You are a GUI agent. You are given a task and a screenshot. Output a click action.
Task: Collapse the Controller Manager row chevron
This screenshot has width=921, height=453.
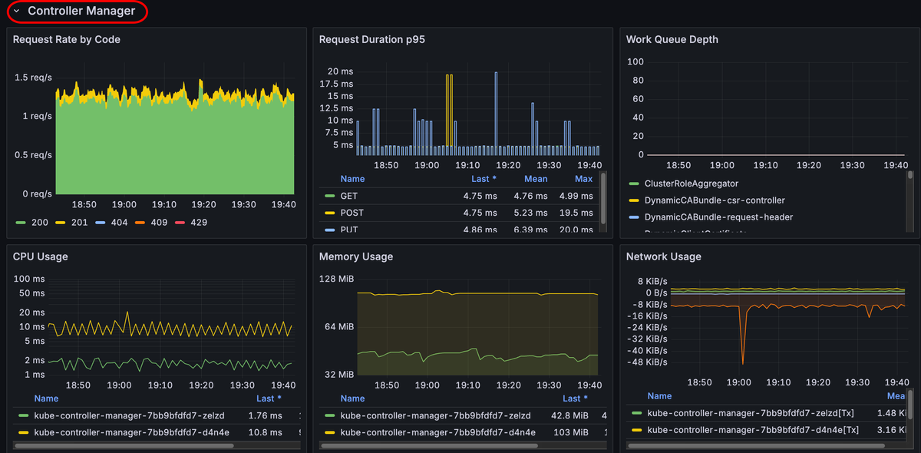point(16,12)
